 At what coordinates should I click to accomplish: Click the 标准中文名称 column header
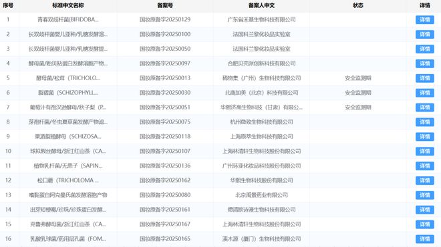click(x=68, y=5)
